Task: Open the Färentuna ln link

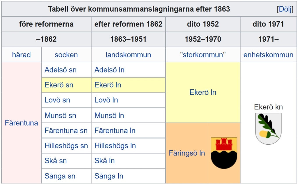Action: pyautogui.click(x=115, y=131)
